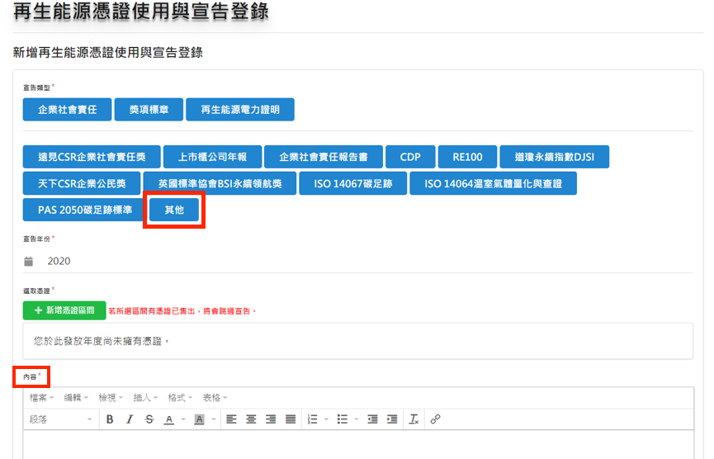Click the 您於此發放年度尚未擁有憑證 message
Viewport: 714px width, 459px height.
[358, 341]
